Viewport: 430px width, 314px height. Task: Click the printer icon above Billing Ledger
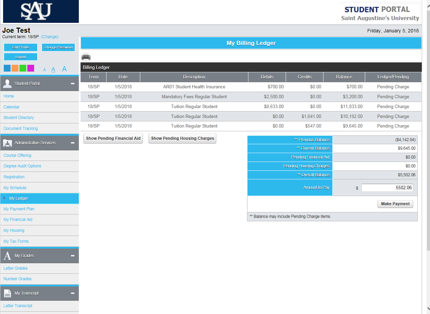(86, 57)
